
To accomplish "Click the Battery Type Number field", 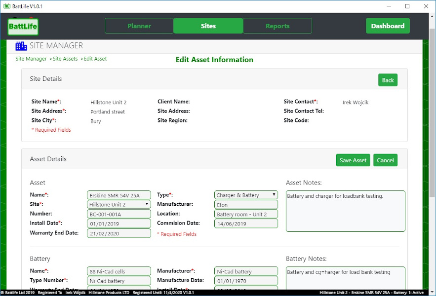I will pyautogui.click(x=119, y=281).
